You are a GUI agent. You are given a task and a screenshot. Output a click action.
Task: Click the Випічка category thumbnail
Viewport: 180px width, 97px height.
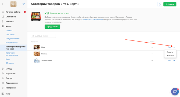(37, 54)
